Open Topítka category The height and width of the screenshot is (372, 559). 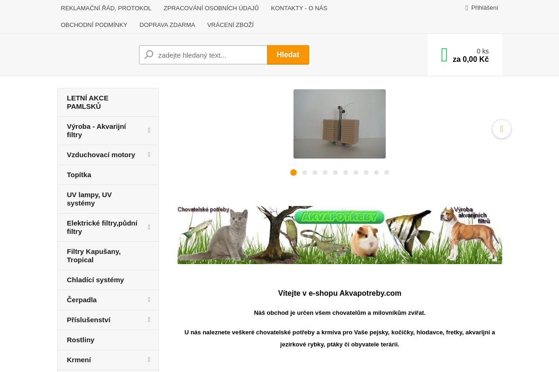click(x=108, y=175)
